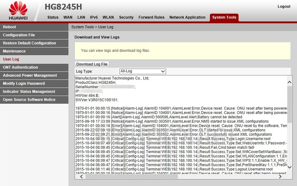The height and width of the screenshot is (186, 297).
Task: Click the 'System Tools > User Log' breadcrumb
Action: pyautogui.click(x=92, y=27)
